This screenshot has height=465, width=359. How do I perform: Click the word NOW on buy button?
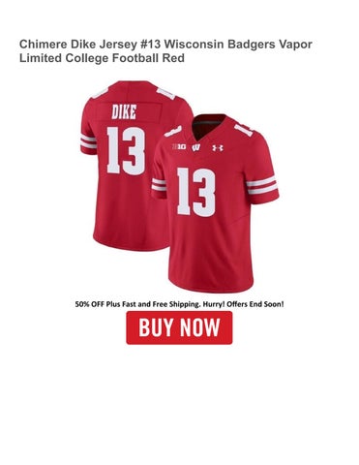[x=199, y=327]
